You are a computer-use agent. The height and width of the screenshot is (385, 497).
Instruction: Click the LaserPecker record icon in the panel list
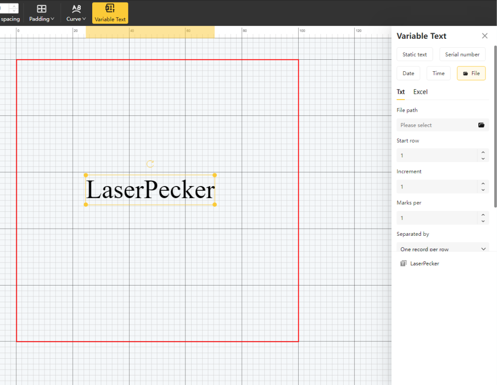[x=403, y=263]
